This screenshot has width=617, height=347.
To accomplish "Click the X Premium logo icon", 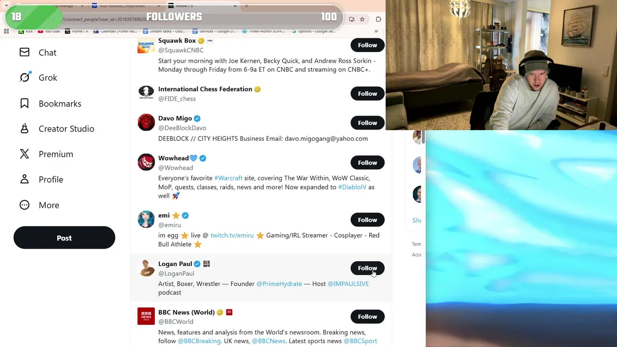I will (25, 154).
